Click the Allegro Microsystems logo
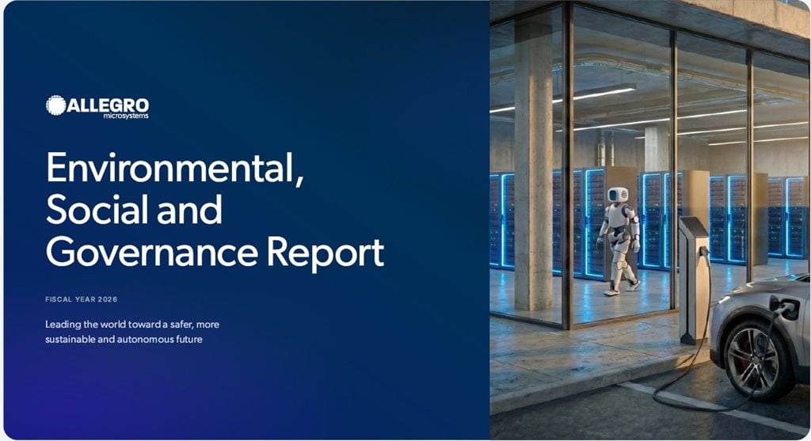 [x=97, y=107]
